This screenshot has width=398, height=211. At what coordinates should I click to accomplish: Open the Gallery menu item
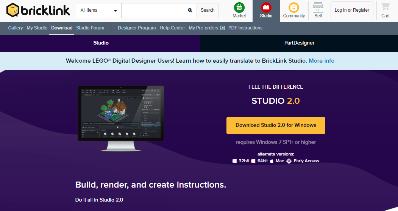pos(16,28)
